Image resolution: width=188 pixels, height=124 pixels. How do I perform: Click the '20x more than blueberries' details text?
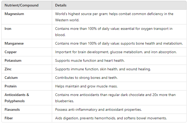tap(156, 95)
